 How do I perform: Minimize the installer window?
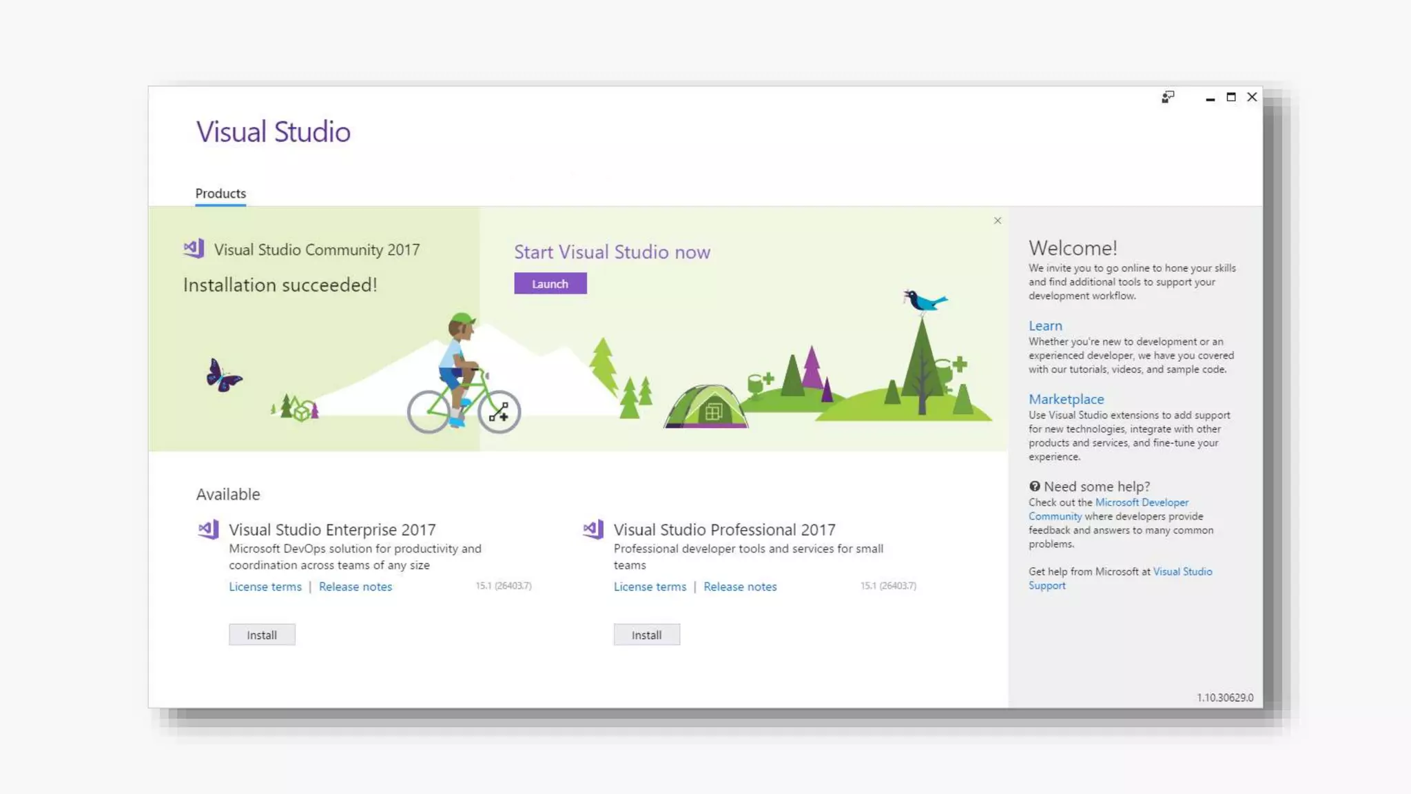[x=1210, y=99]
